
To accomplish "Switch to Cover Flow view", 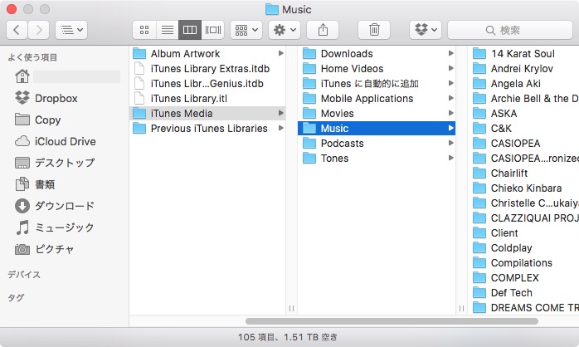I will (x=212, y=30).
